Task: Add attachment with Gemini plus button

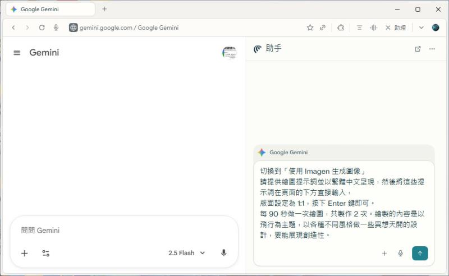Action: (x=25, y=253)
